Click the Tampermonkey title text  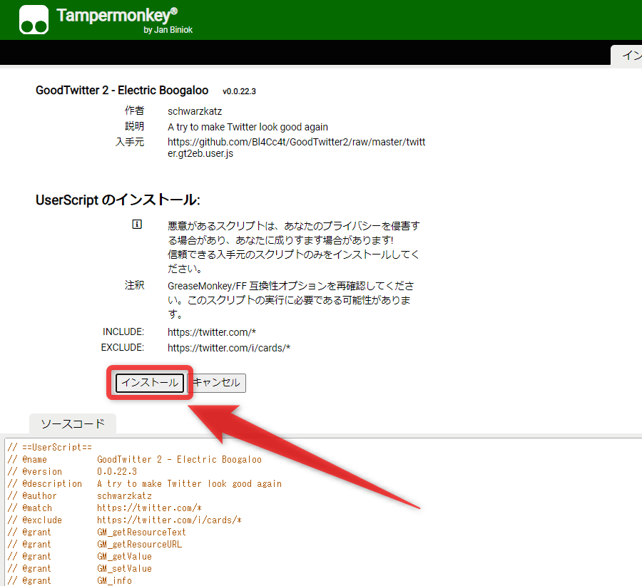point(117,16)
